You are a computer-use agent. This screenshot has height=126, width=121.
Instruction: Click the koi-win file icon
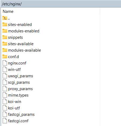[x=5, y=101]
